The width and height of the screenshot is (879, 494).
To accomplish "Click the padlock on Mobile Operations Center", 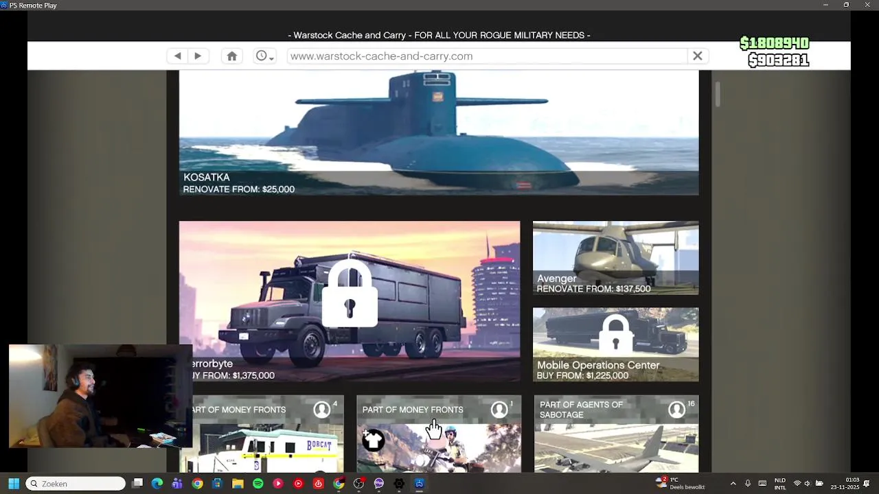I will click(x=615, y=334).
